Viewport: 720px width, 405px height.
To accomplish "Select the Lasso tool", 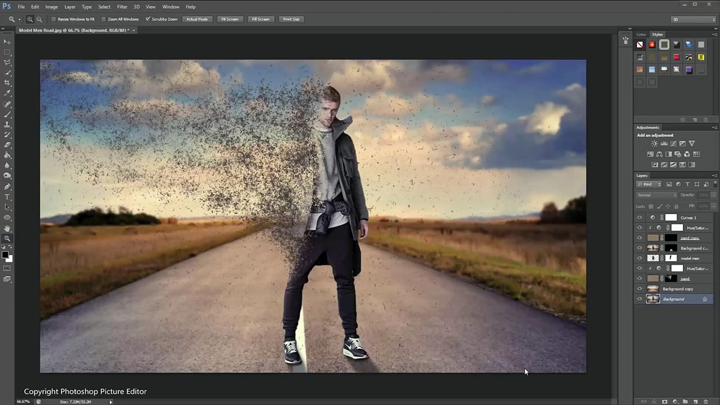I will pos(7,62).
